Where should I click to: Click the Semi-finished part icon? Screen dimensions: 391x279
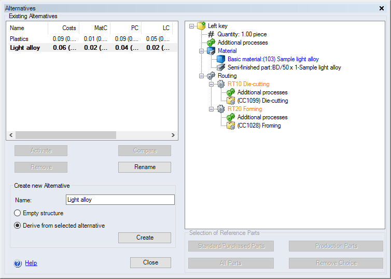tap(221, 67)
